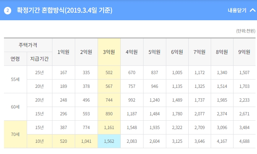Click the cell value 2,233
This screenshot has height=154, width=257.
(x=244, y=100)
